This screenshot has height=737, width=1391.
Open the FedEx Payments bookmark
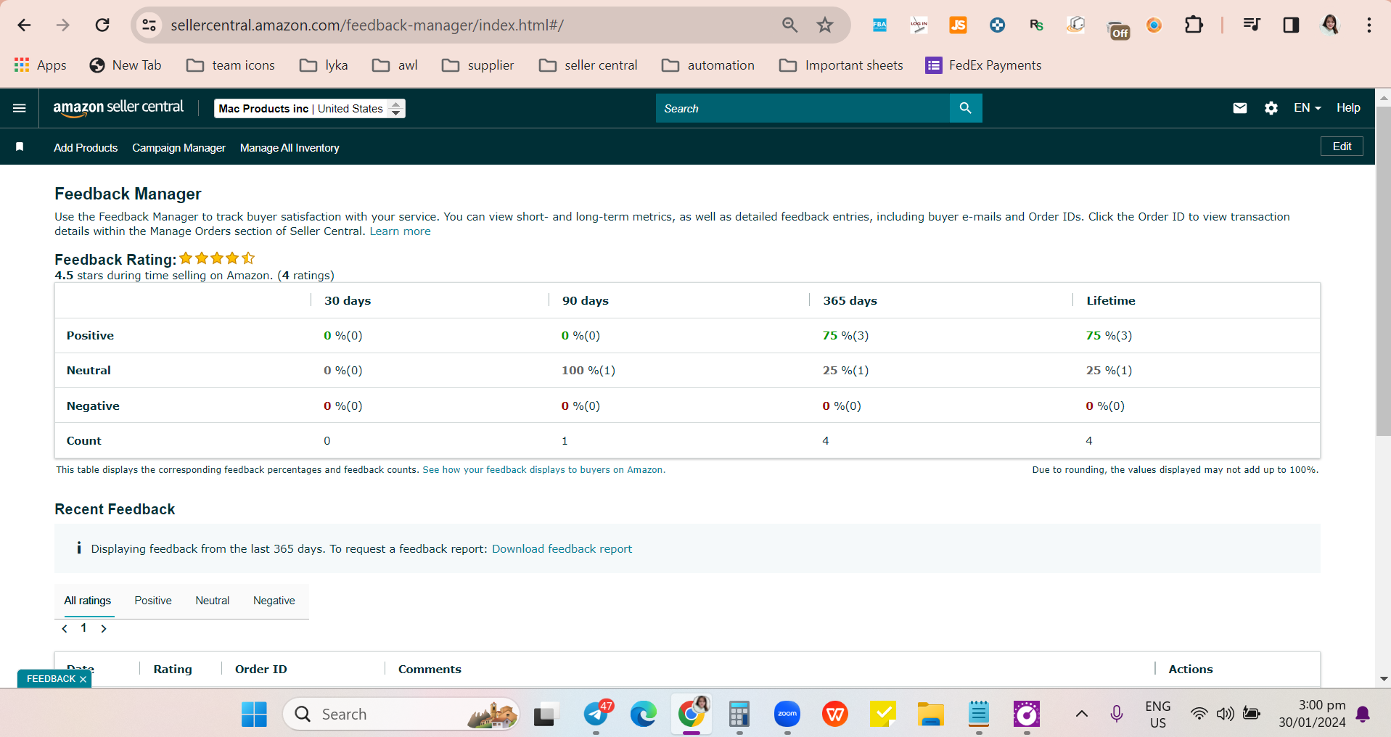(x=983, y=65)
